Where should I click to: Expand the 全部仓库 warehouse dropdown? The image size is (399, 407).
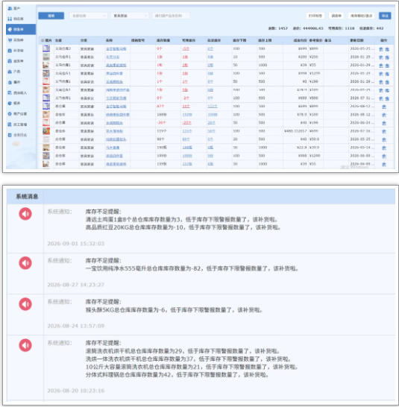[88, 16]
